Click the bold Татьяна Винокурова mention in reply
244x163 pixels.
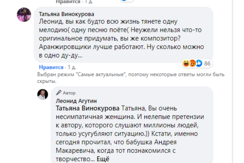click(88, 109)
